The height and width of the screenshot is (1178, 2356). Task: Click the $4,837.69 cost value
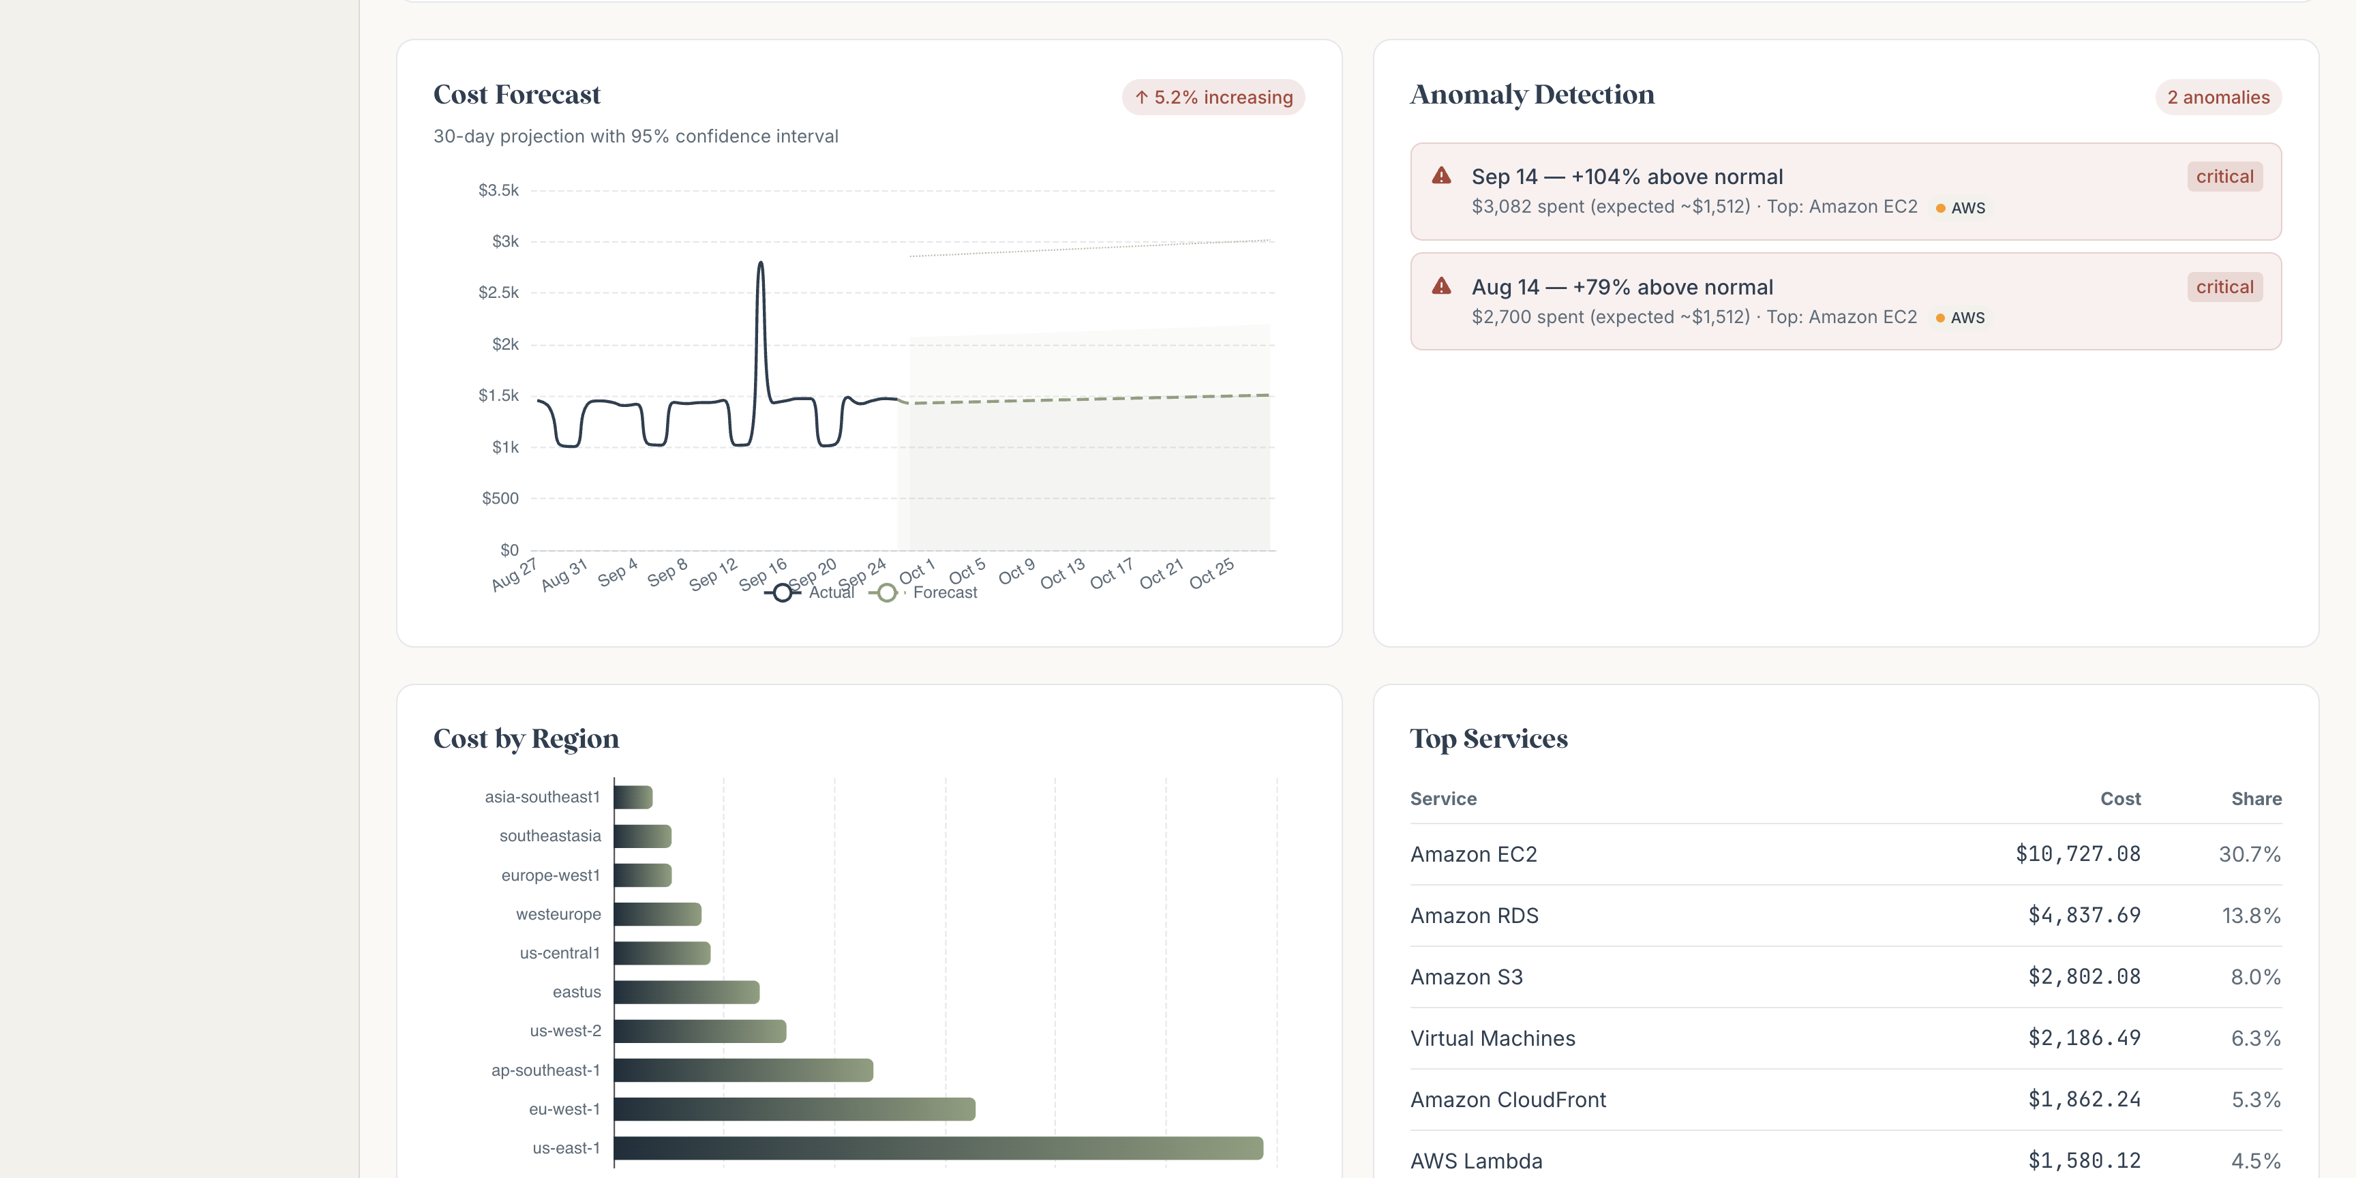coord(2085,916)
